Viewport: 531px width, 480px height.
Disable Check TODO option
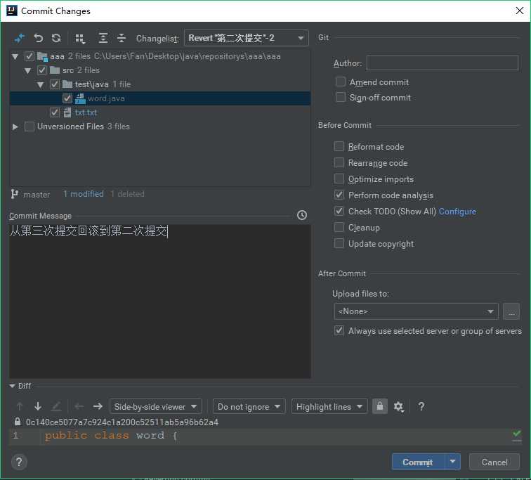339,211
